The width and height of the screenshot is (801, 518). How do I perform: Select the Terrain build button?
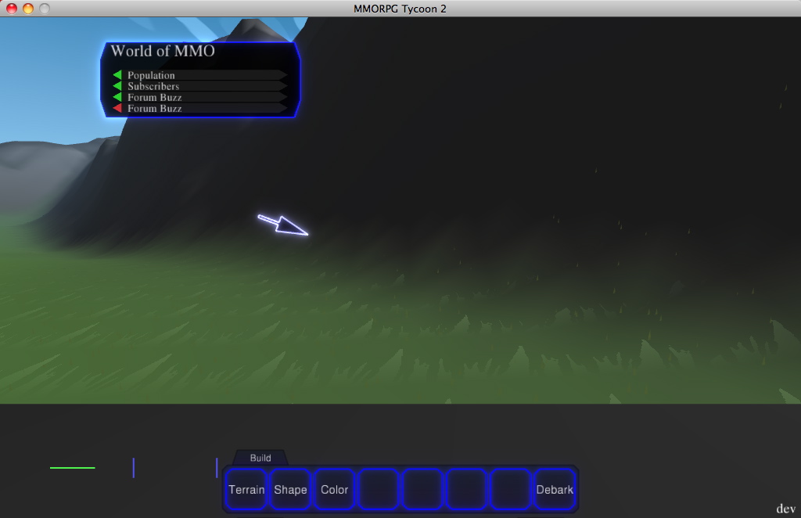tap(246, 489)
